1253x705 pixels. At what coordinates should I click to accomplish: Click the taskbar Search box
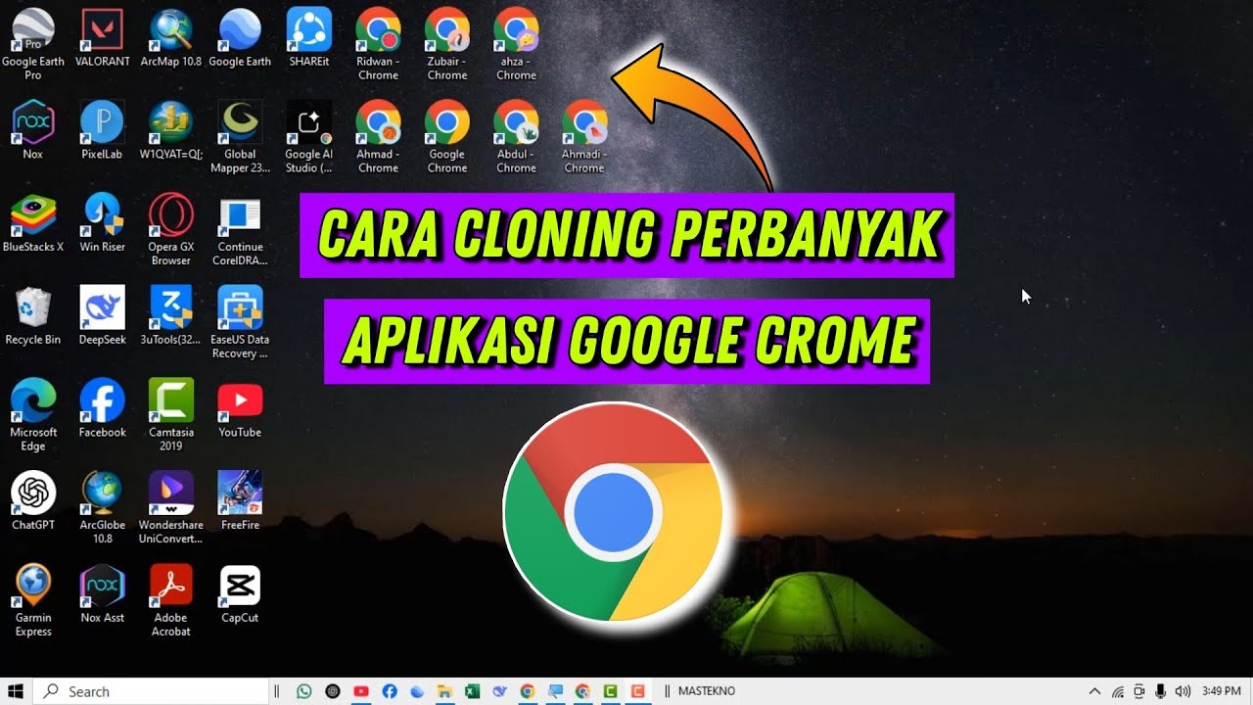[151, 691]
